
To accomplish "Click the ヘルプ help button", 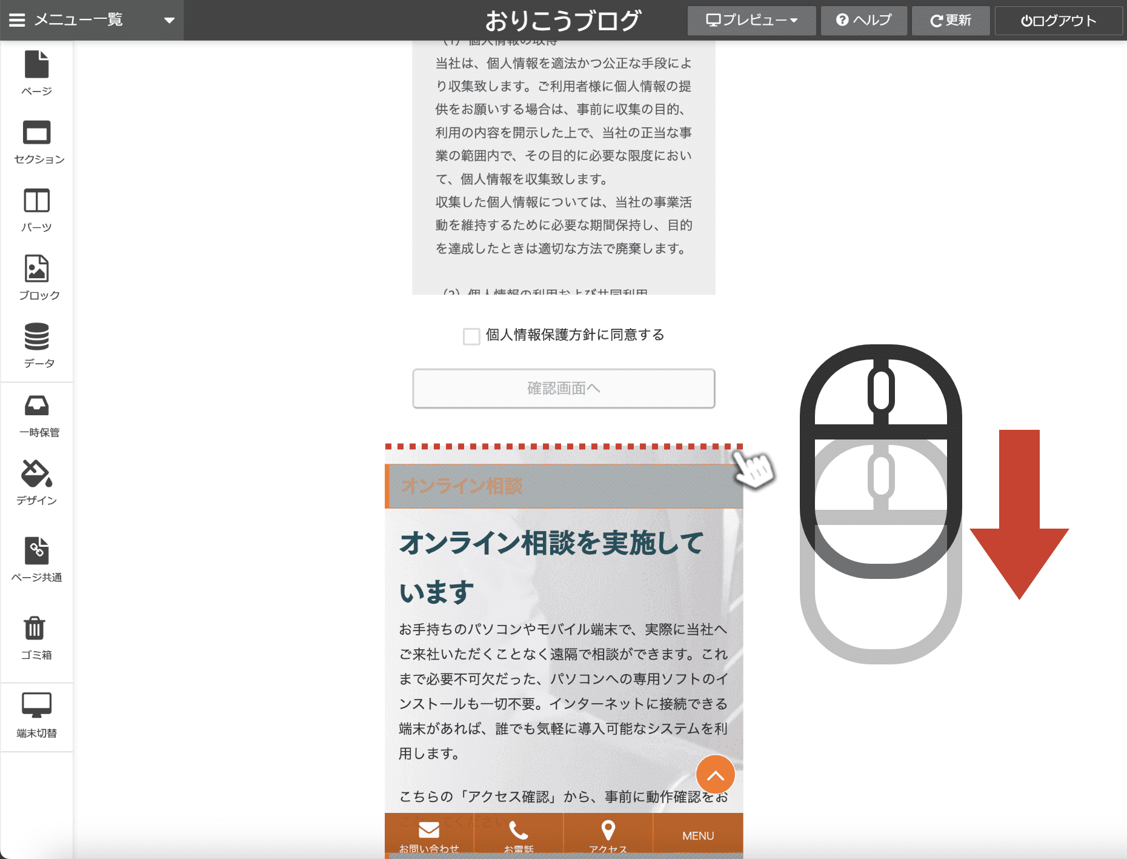I will [863, 21].
